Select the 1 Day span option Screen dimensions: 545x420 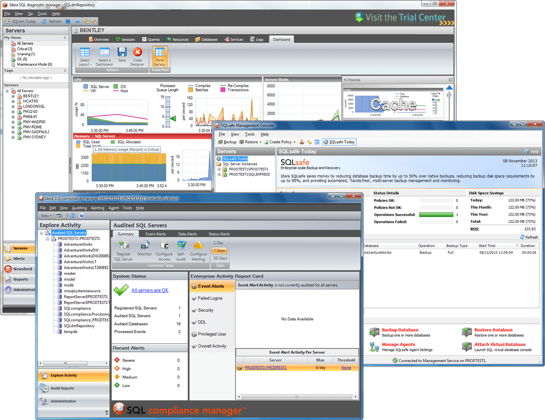coord(218,243)
